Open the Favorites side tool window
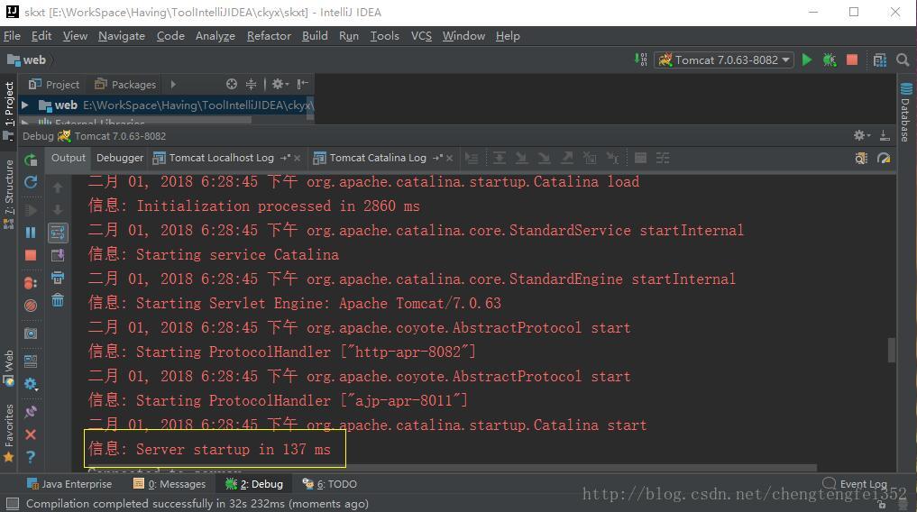This screenshot has width=917, height=512. pos(9,433)
